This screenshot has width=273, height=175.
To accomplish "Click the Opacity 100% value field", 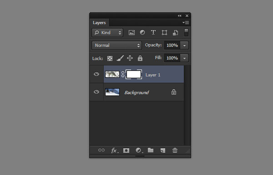I will coord(172,45).
